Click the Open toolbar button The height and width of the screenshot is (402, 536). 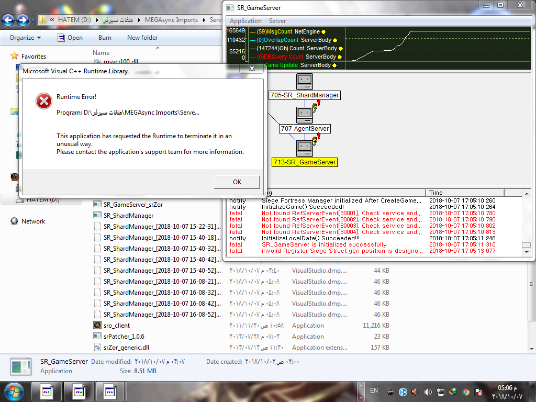(70, 38)
